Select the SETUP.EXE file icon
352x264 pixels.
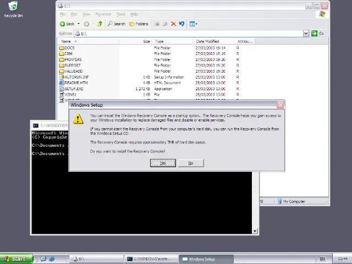(62, 89)
